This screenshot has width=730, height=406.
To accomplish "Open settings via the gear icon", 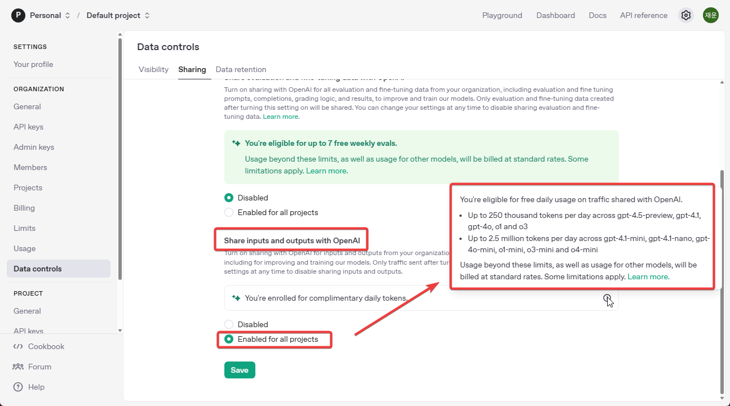I will [x=686, y=15].
